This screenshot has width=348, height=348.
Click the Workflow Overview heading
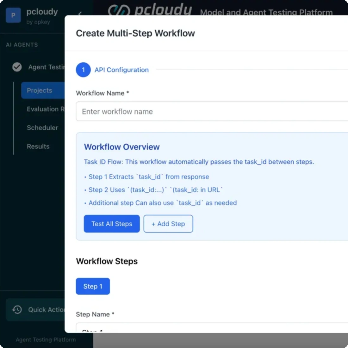pyautogui.click(x=121, y=147)
